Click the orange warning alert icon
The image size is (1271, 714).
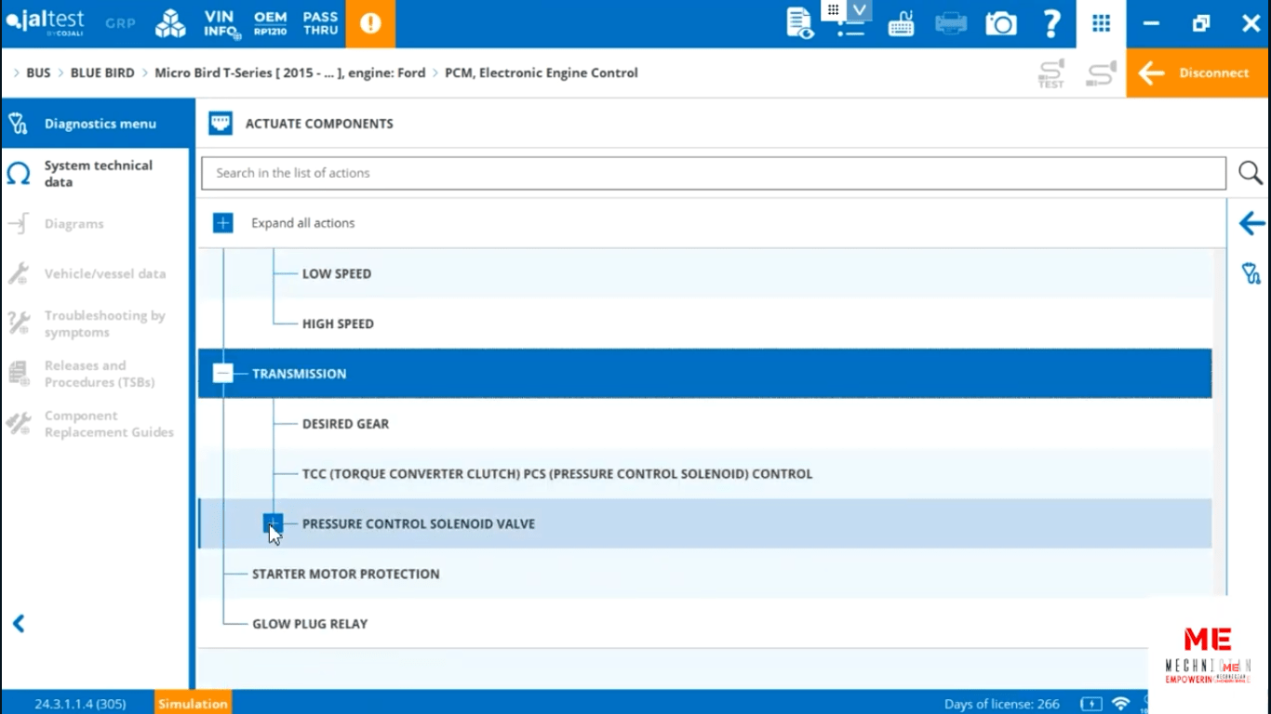(x=370, y=24)
